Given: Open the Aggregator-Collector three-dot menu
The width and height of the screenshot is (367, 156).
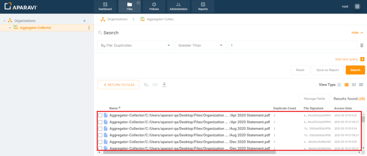Looking at the screenshot, I should pyautogui.click(x=89, y=28).
